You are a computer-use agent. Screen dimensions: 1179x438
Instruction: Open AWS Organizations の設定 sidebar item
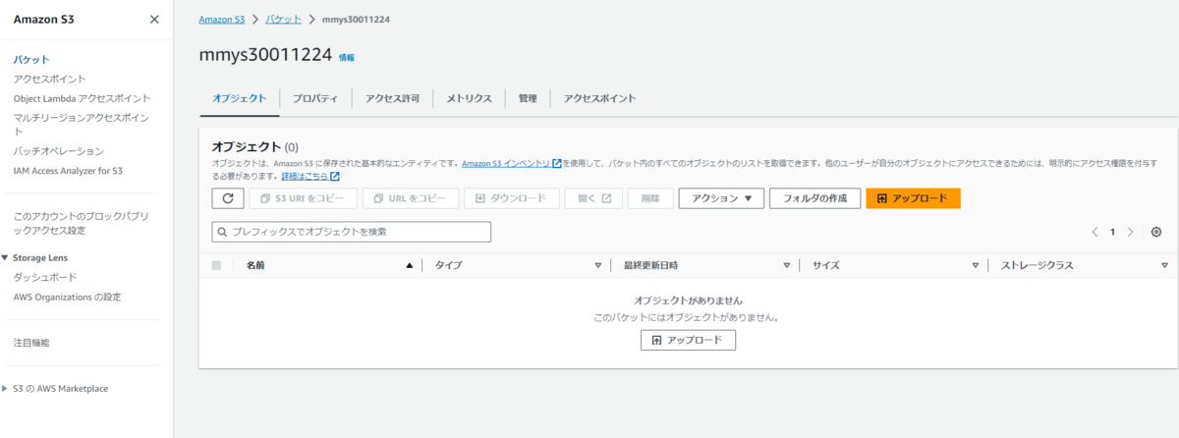click(68, 297)
